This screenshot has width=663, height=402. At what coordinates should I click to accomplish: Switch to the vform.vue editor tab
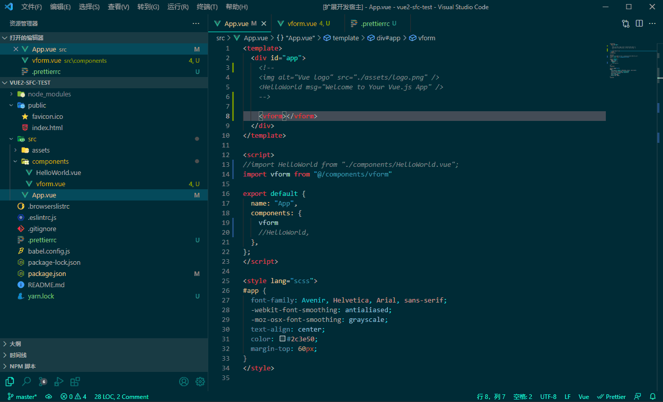(302, 23)
